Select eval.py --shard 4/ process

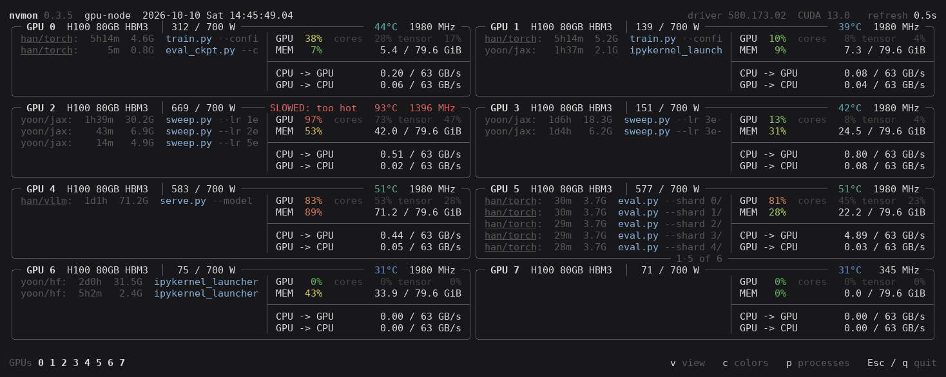pos(603,247)
